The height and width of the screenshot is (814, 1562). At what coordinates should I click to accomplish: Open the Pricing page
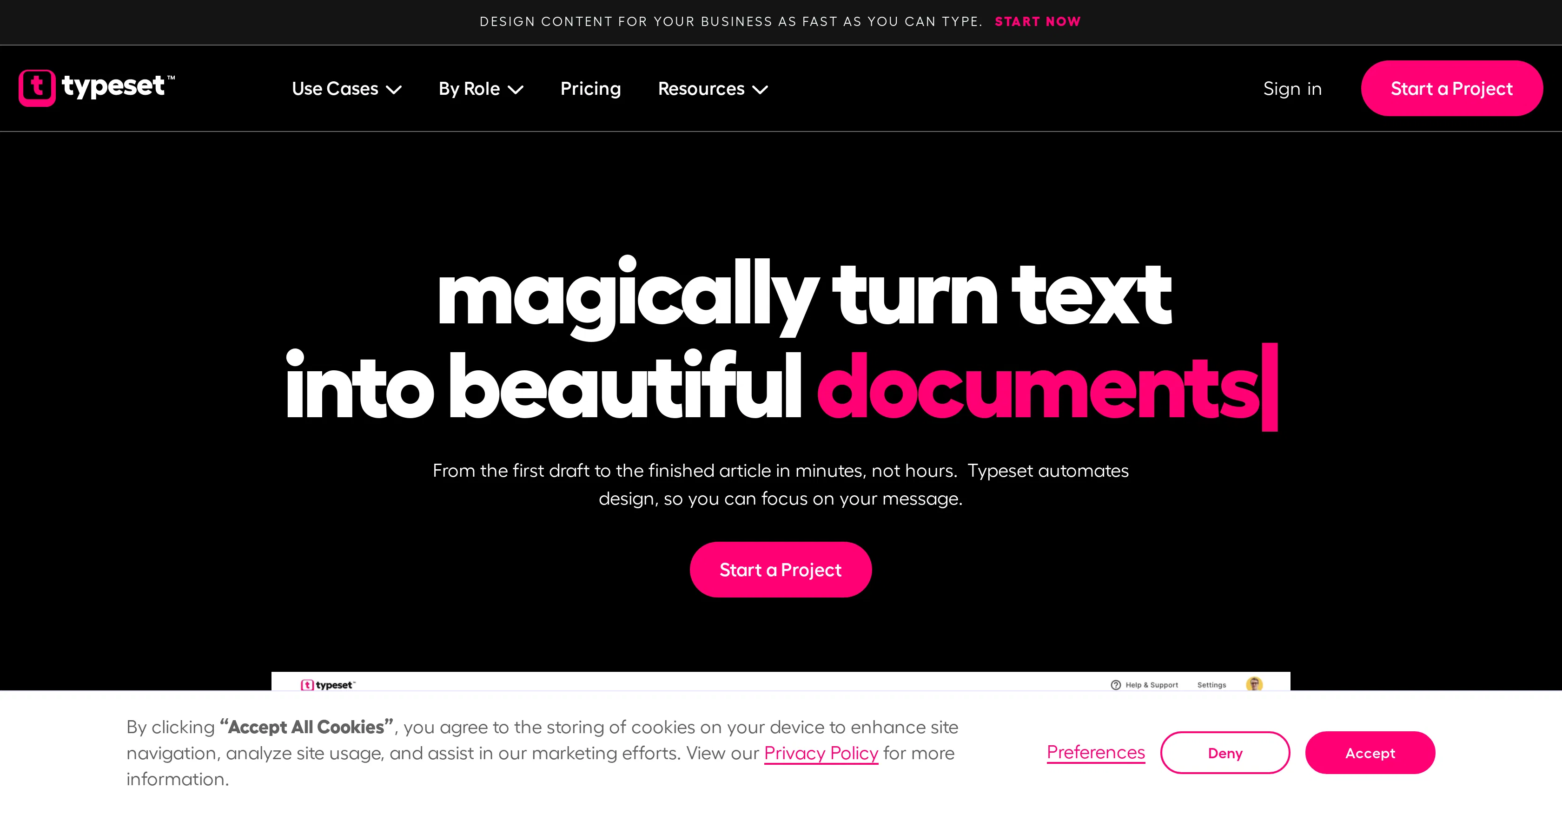(590, 88)
